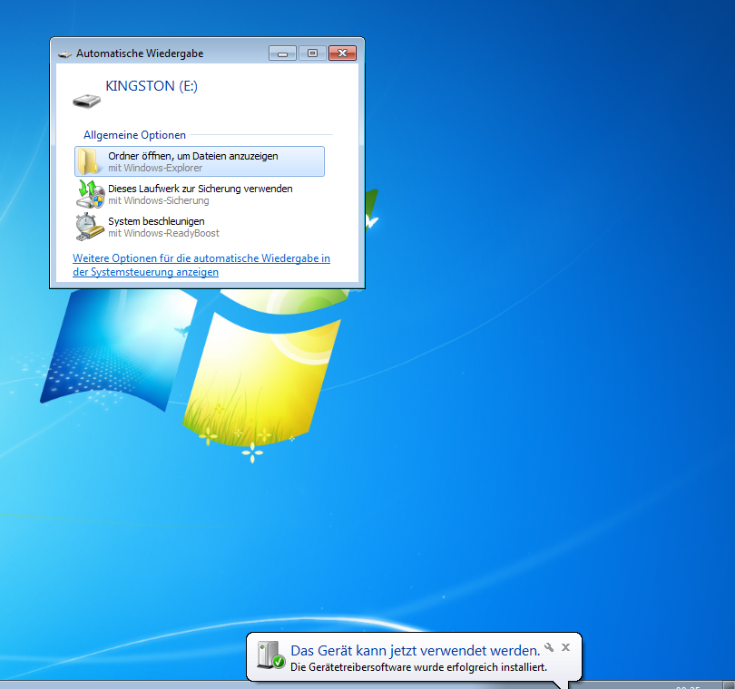Viewport: 735px width, 689px height.
Task: Open link for more AutoPlay options in Systemsteuerung
Action: [201, 265]
